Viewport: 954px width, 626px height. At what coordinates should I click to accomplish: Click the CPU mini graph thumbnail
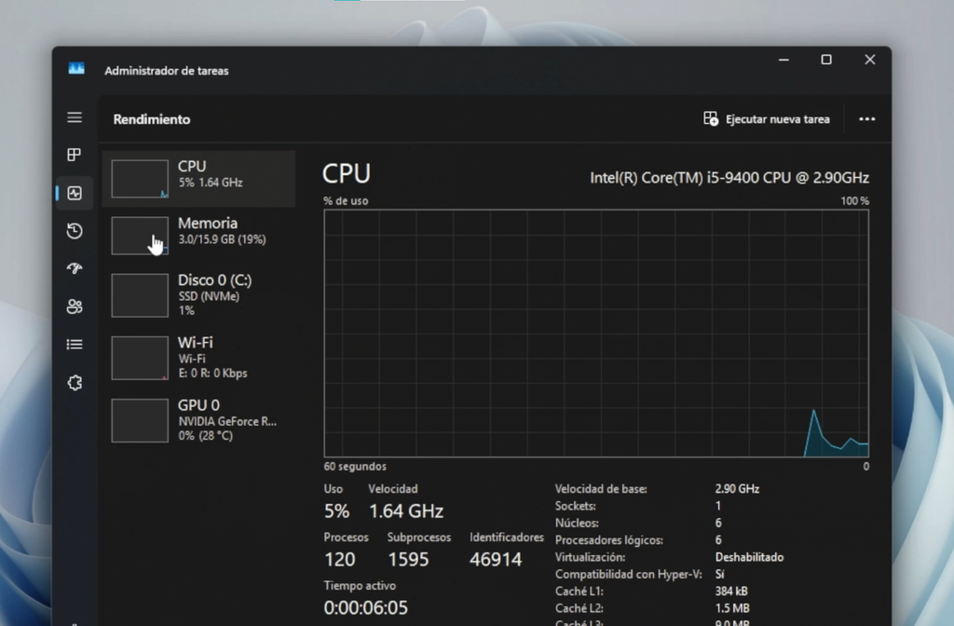pos(140,179)
